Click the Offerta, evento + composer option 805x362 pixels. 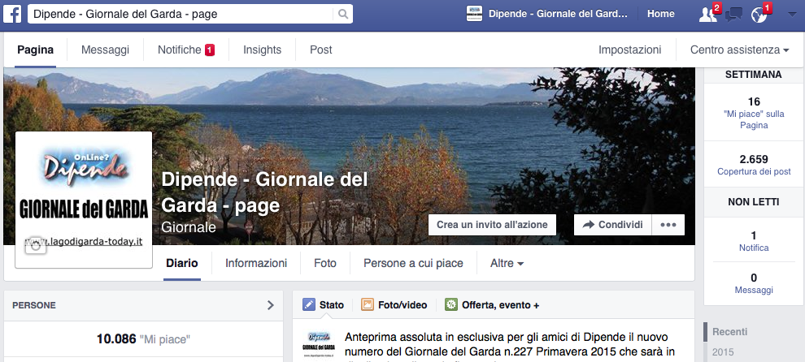(492, 304)
